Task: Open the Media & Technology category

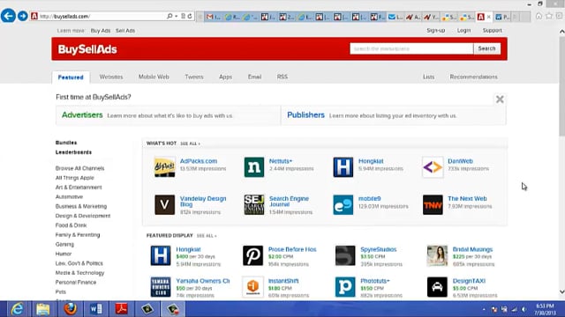Action: (79, 273)
